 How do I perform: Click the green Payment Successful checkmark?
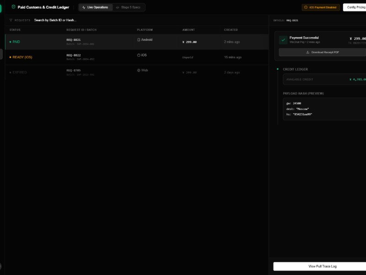coord(284,41)
